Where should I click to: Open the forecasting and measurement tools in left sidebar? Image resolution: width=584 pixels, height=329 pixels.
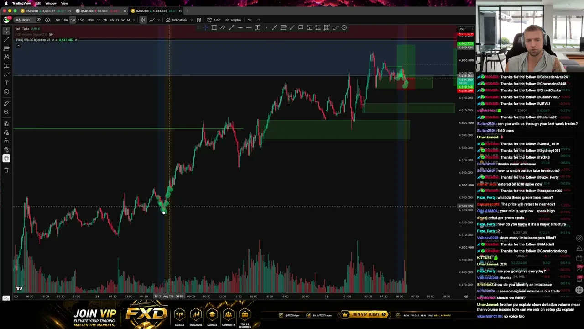coord(6,65)
